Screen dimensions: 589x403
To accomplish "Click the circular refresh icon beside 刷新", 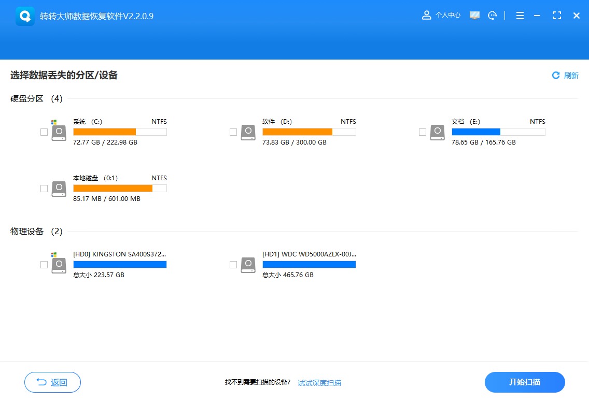I will pyautogui.click(x=555, y=75).
